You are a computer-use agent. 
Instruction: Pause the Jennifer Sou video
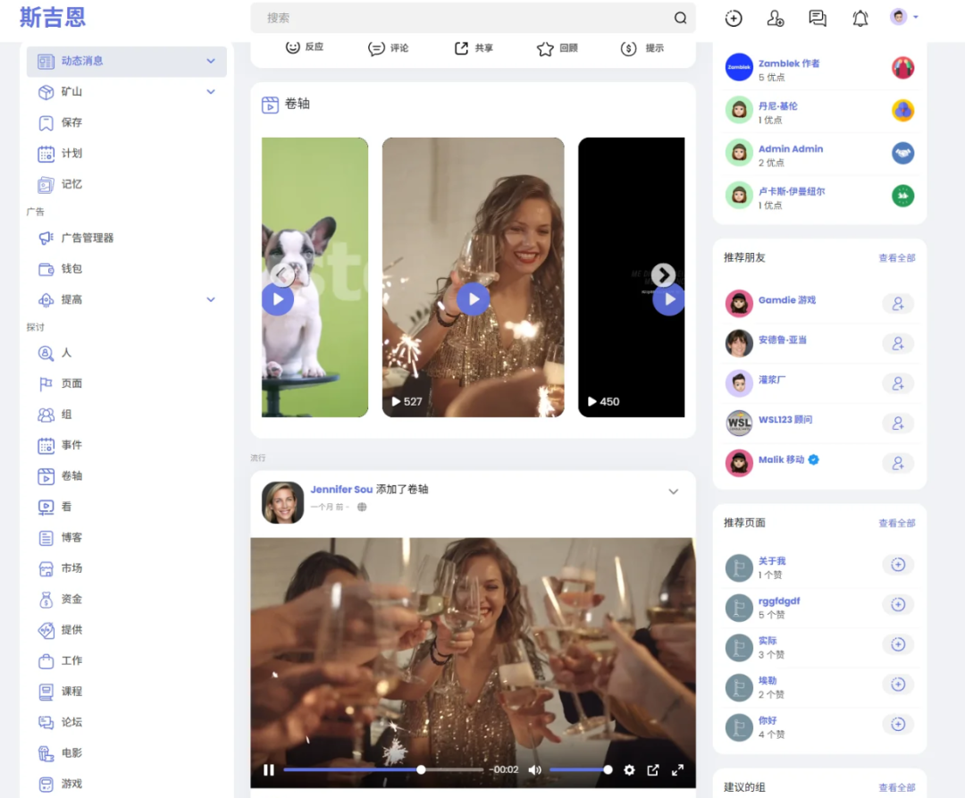(268, 769)
